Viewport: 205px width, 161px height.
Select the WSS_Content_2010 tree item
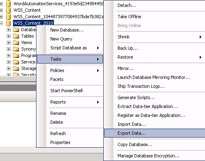pos(33,23)
